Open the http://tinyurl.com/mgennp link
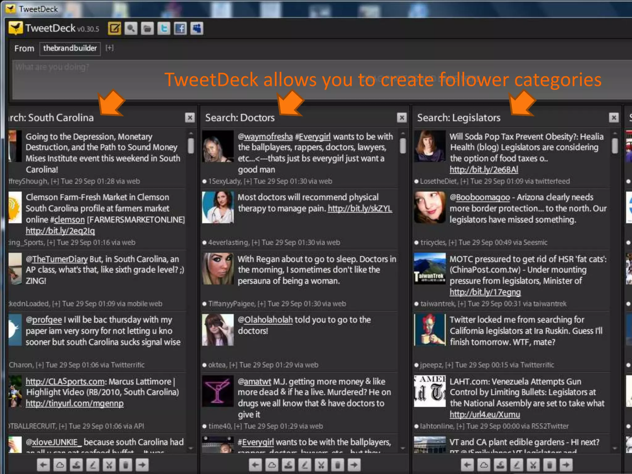Viewport: 632px width, 474px height. click(75, 403)
